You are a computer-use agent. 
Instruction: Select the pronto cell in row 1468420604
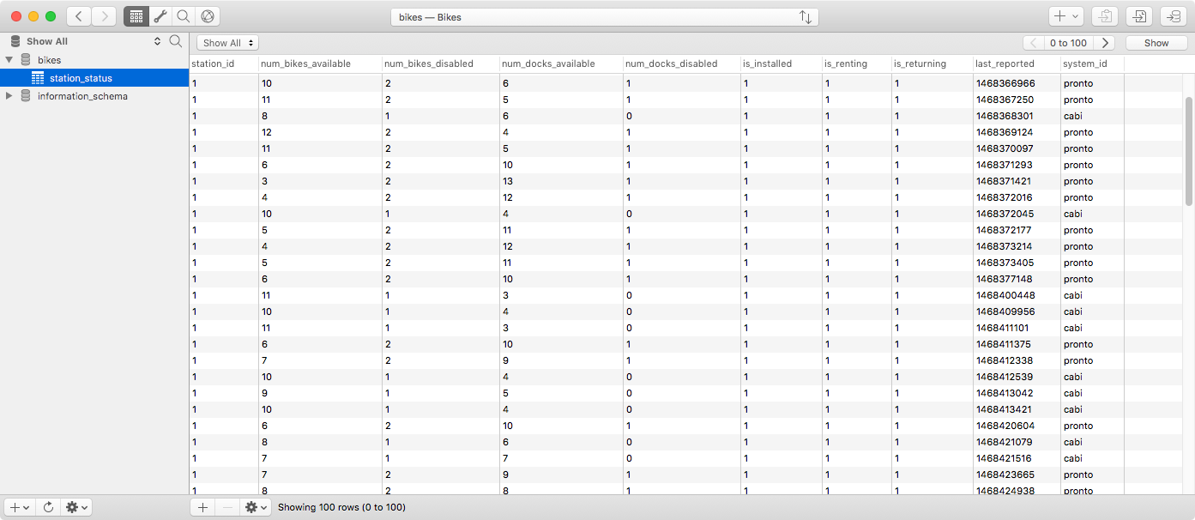coord(1091,426)
